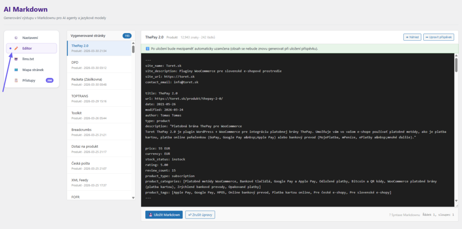The image size is (462, 229).
Task: Click the url line with toret.sk/produkt/thepay-2-0
Action: pyautogui.click(x=184, y=98)
